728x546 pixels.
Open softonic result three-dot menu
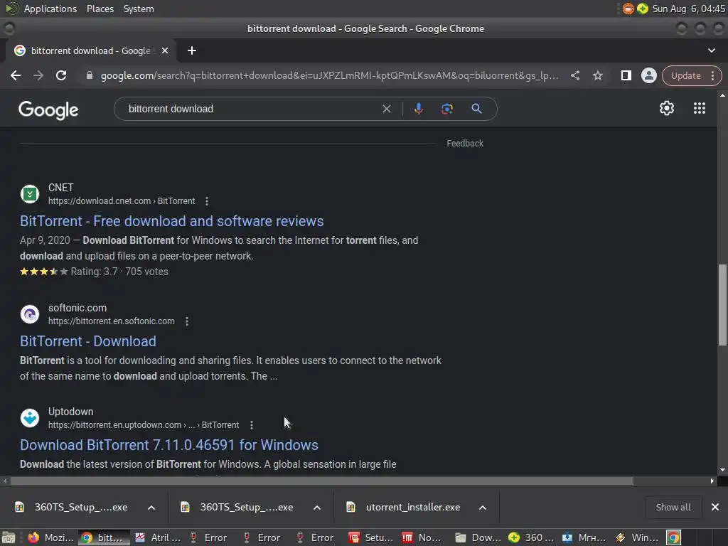click(187, 321)
